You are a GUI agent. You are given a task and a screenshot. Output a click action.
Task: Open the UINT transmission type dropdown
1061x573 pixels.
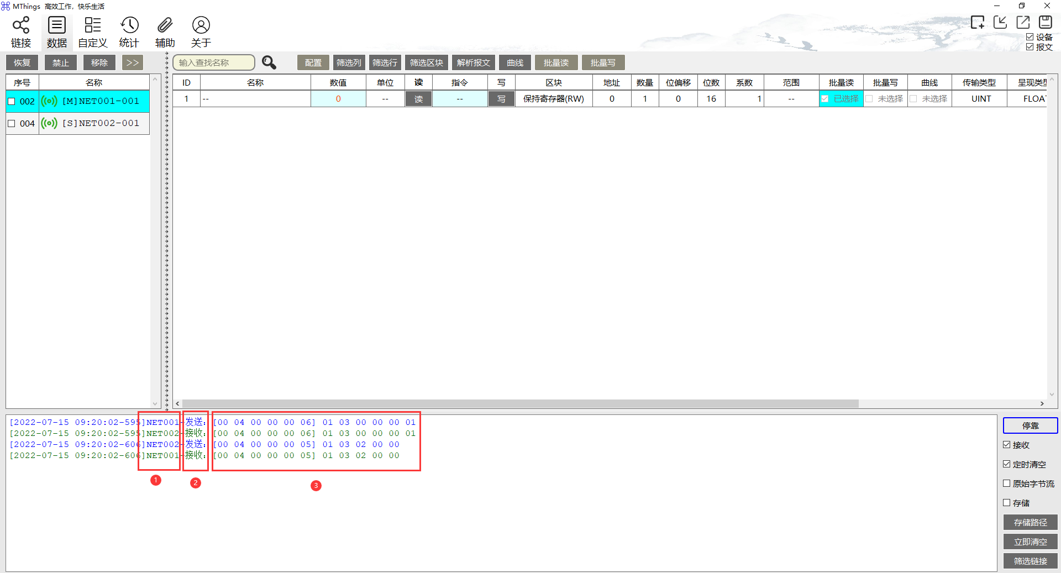(981, 98)
